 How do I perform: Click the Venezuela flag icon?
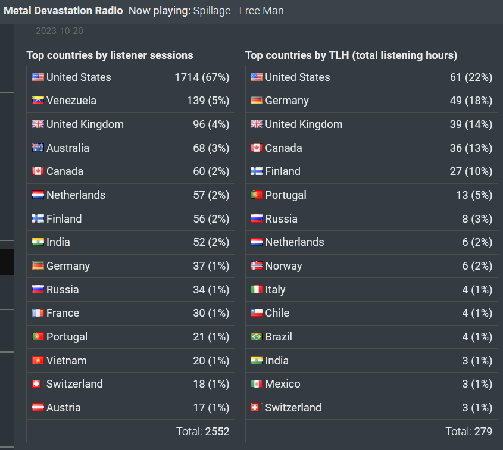(38, 101)
